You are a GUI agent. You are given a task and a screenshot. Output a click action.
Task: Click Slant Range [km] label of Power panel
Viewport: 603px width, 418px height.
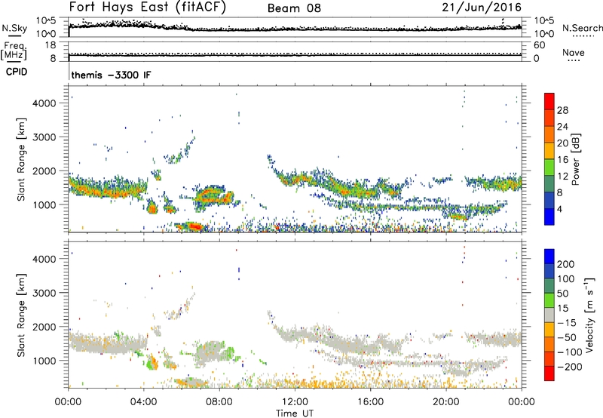point(21,159)
